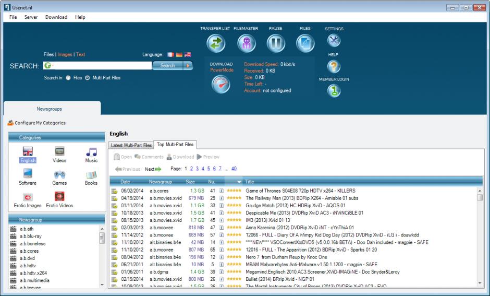Viewport: 490px width, 296px height.
Task: Open the Search button arrow dropdown
Action: [188, 65]
